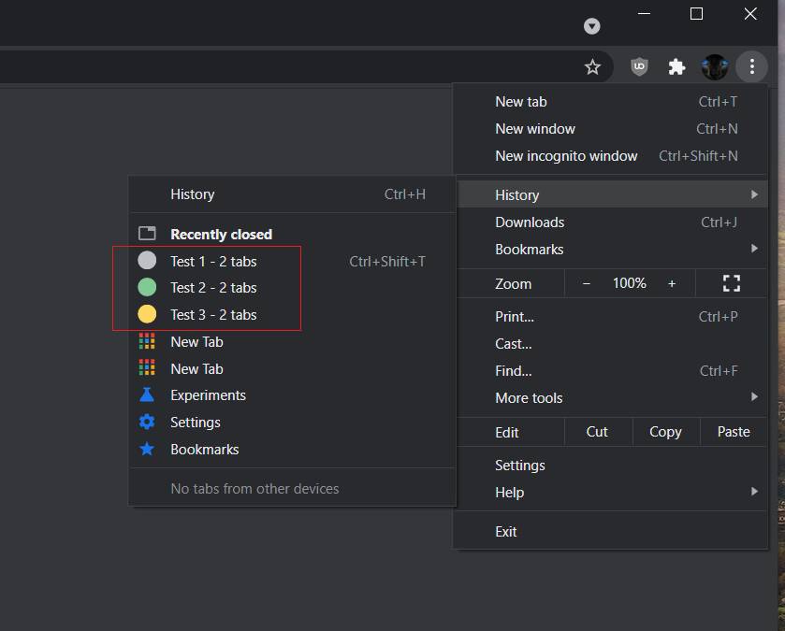
Task: Reopen the second New Tab entry
Action: [293, 368]
